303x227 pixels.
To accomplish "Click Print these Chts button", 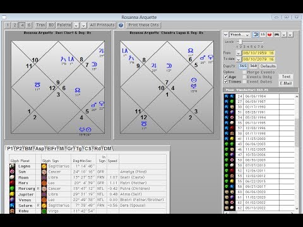I will (143, 25).
